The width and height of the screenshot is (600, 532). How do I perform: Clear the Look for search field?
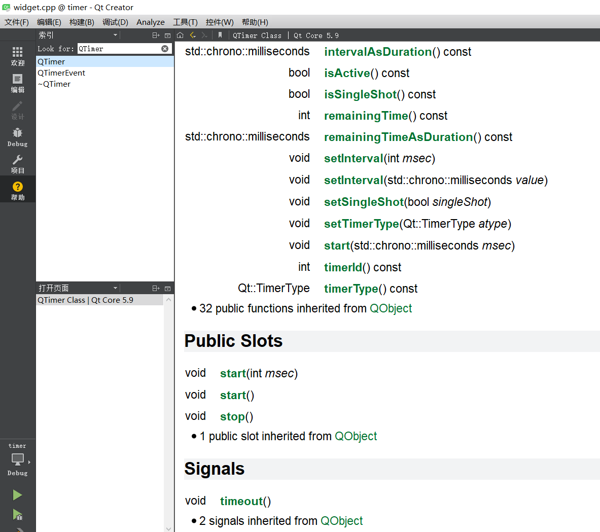[x=165, y=49]
